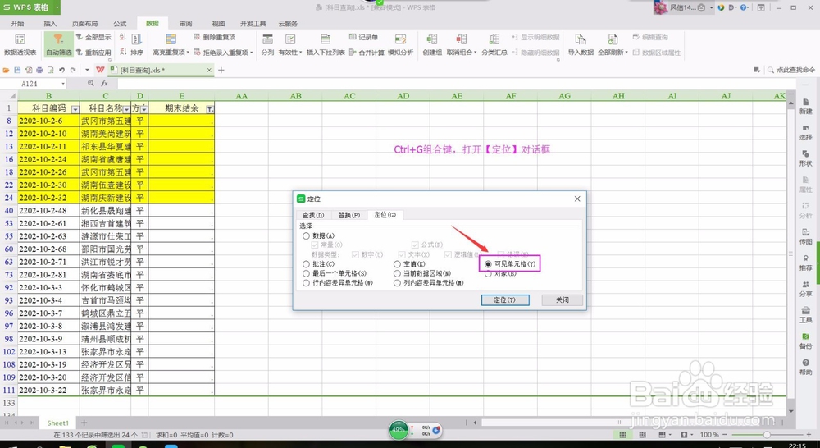Click 分类汇总 subtotal tool
Image resolution: width=820 pixels, height=448 pixels.
[x=494, y=45]
